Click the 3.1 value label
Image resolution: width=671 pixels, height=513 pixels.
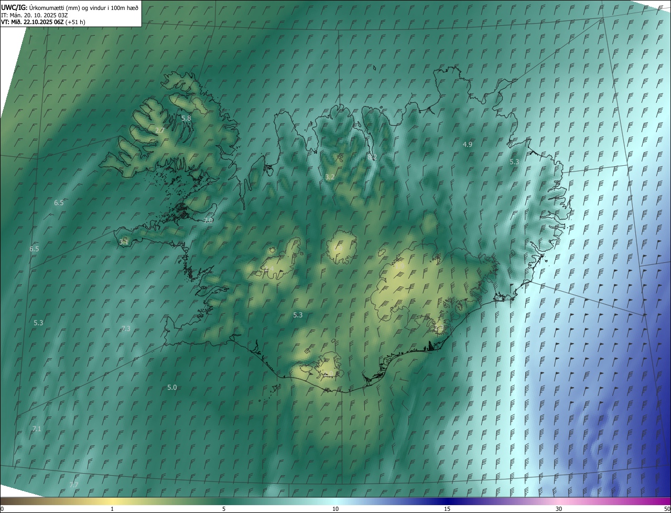(x=124, y=242)
